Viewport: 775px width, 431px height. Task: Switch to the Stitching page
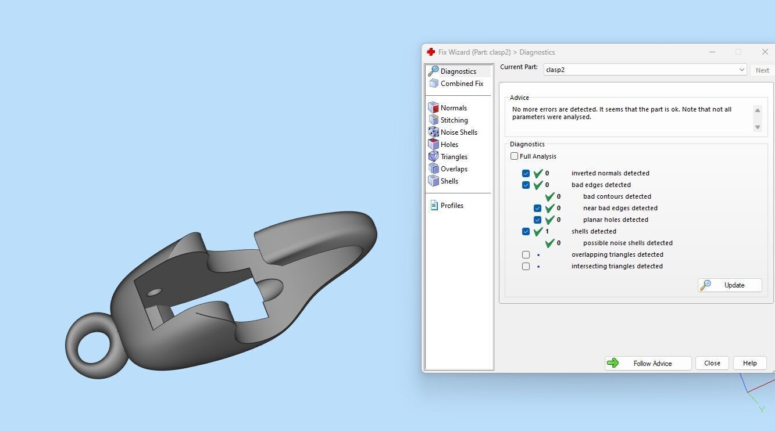tap(454, 120)
